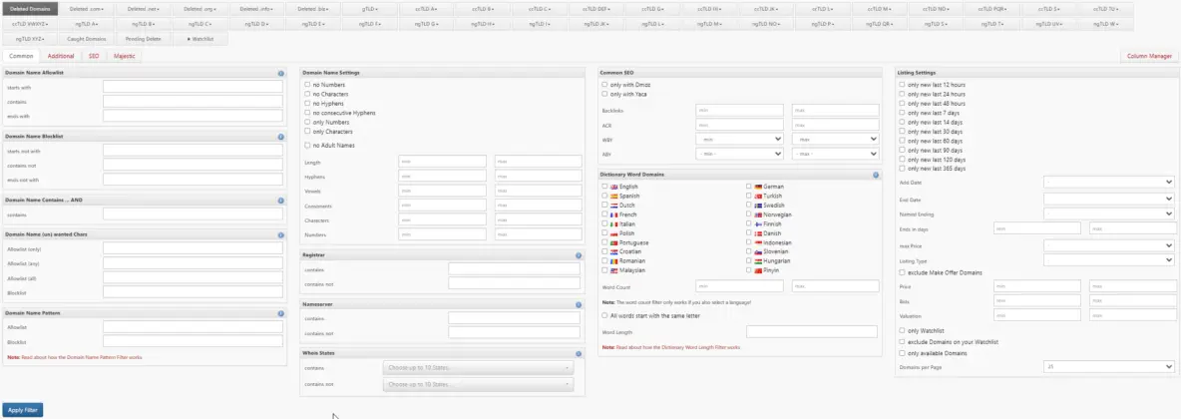Open help icon for Domain Name Contains AND
This screenshot has width=1181, height=419.
(280, 201)
